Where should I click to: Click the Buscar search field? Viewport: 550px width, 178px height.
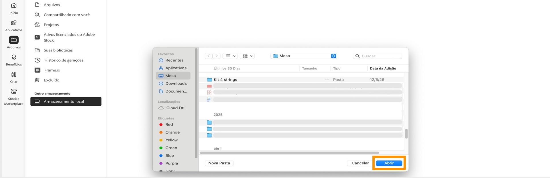pyautogui.click(x=378, y=56)
